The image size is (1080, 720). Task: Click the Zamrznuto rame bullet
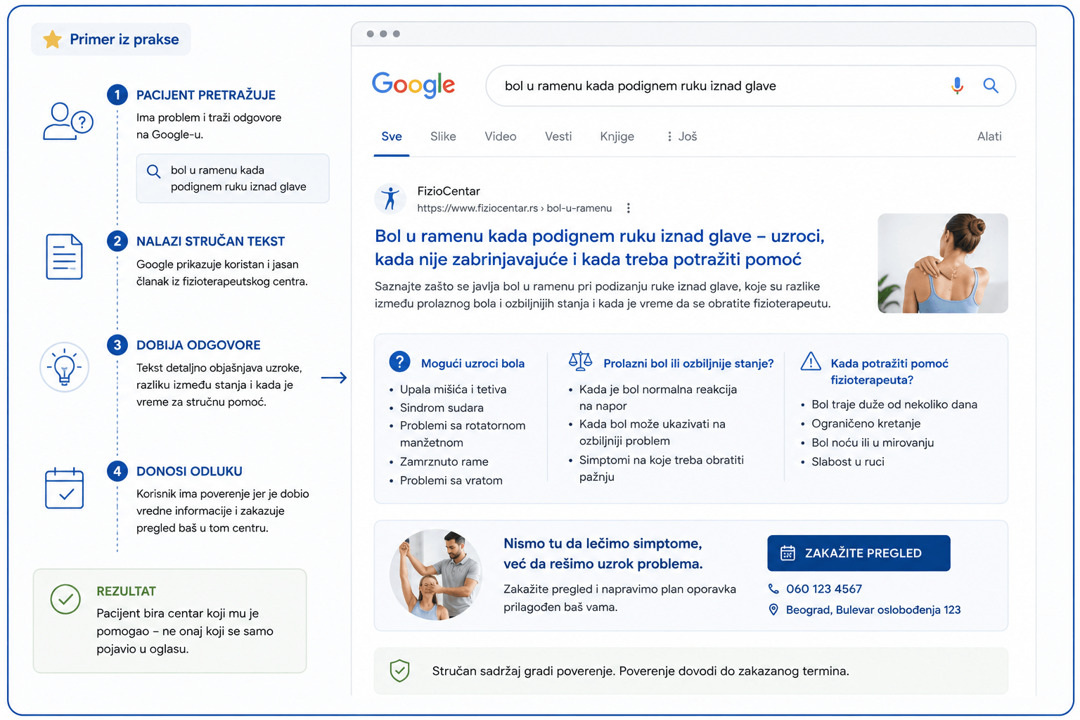(444, 462)
